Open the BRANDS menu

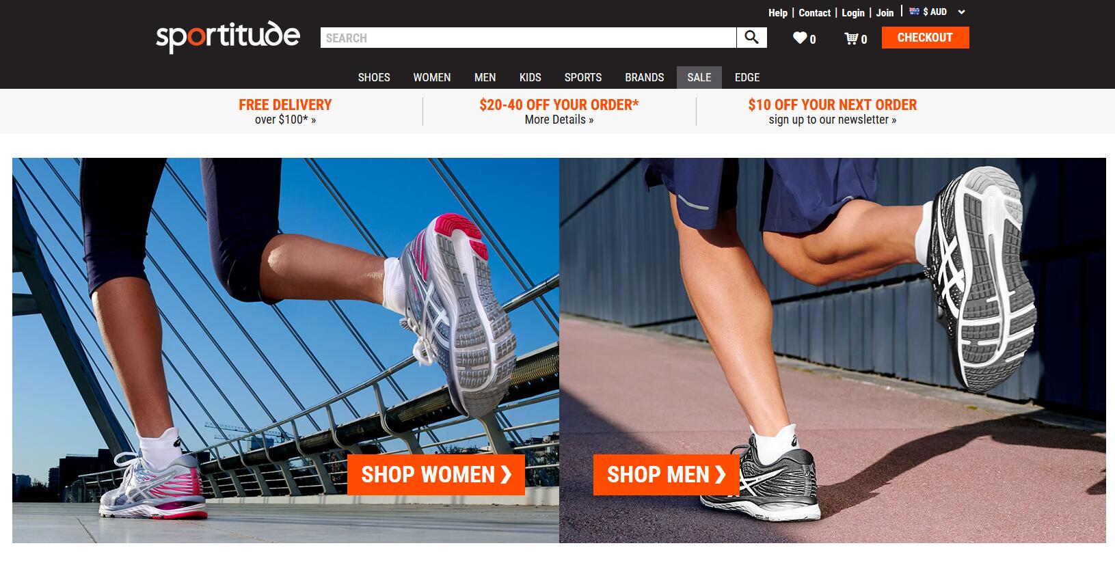(645, 77)
